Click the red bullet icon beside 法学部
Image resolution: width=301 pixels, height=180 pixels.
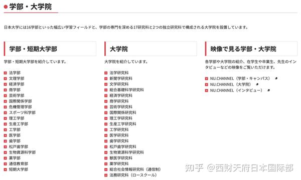coord(6,73)
